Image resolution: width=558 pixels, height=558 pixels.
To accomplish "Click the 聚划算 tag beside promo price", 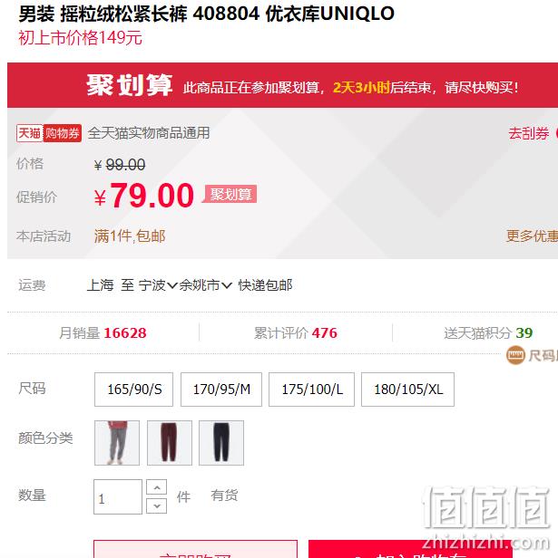I will (x=230, y=194).
